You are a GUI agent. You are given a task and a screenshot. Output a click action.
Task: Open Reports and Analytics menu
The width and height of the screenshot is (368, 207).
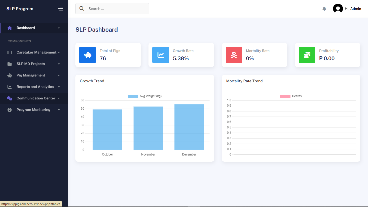(x=35, y=87)
